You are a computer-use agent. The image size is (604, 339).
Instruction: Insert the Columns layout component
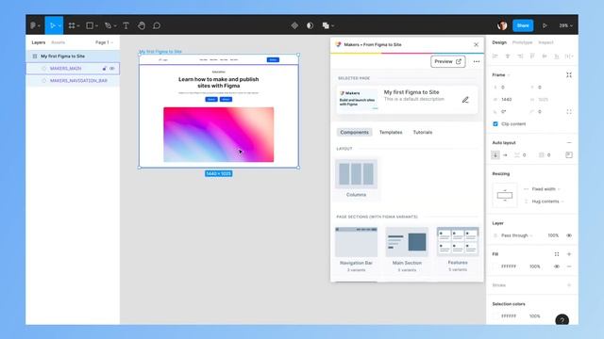click(357, 178)
